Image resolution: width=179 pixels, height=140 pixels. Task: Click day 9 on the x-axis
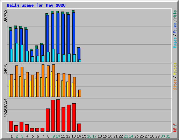point(53,136)
